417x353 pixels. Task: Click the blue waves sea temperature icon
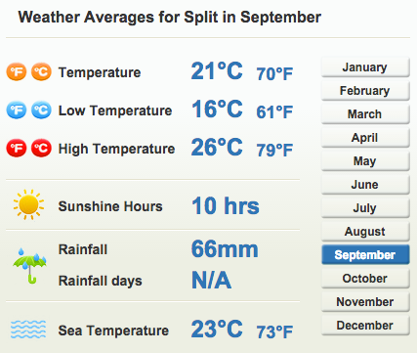click(x=28, y=330)
